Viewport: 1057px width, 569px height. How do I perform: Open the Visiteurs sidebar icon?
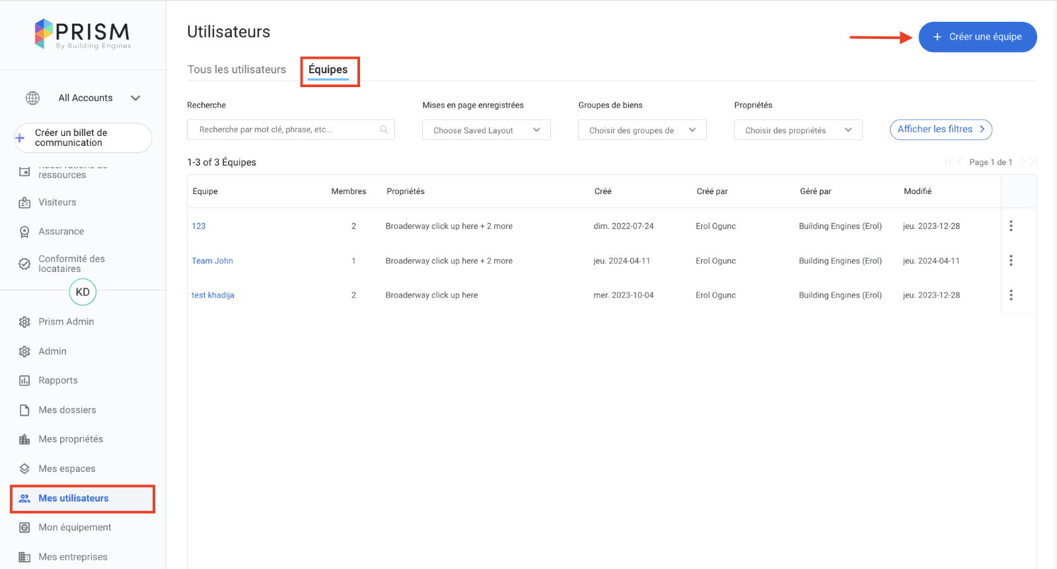(x=24, y=203)
